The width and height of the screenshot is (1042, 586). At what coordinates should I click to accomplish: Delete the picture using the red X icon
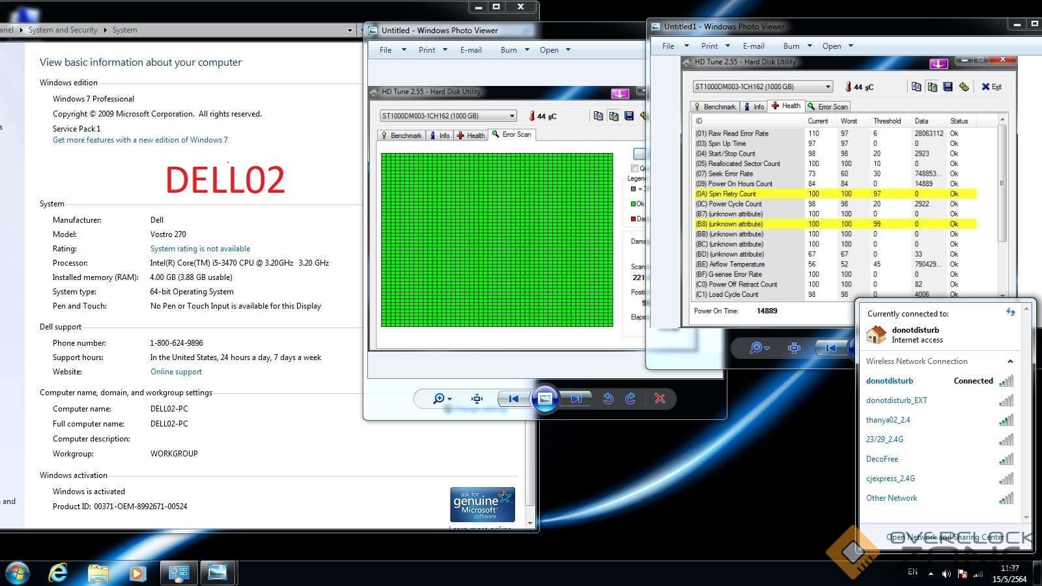(660, 398)
